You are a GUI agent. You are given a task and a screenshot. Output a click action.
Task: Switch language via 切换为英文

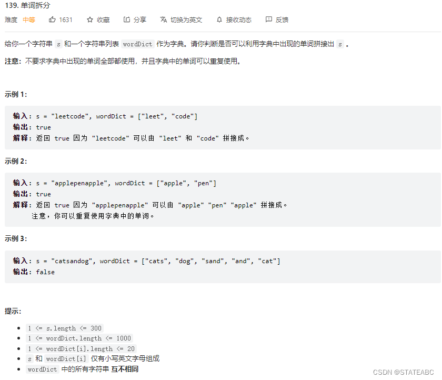coord(186,19)
